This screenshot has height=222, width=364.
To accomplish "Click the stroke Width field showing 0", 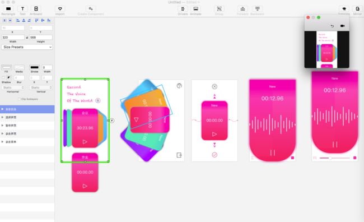I will pyautogui.click(x=47, y=67).
